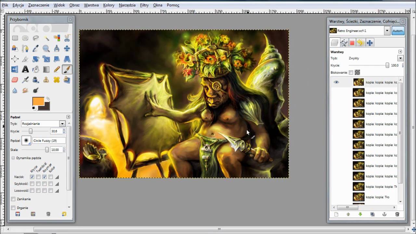Select the Rectangle Select tool
This screenshot has height=234, width=416.
(15, 38)
